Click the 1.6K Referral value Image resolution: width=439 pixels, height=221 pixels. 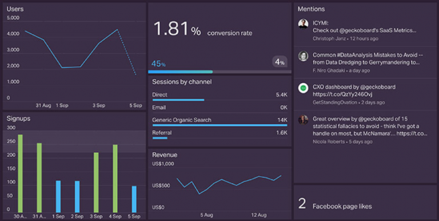[281, 133]
